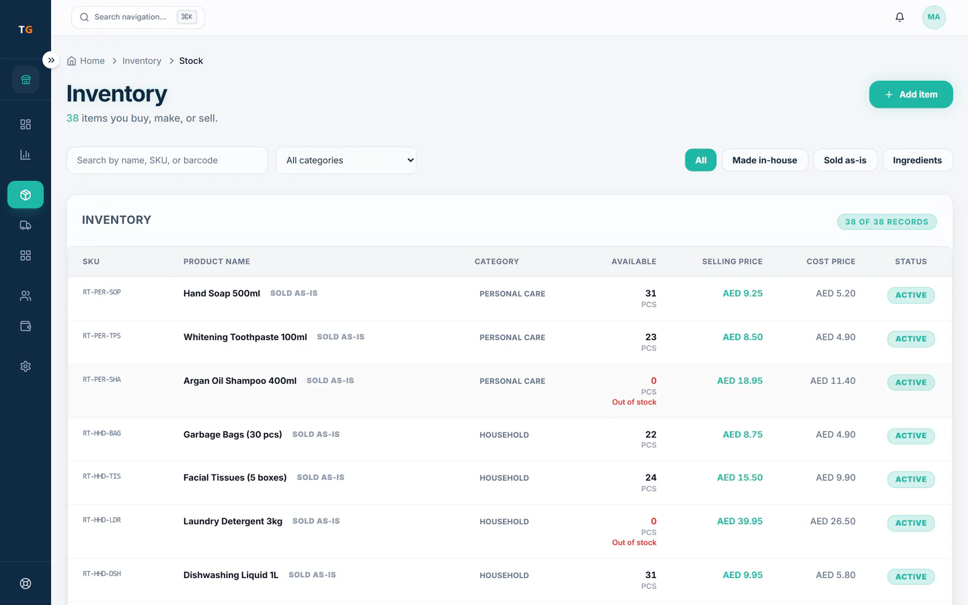The width and height of the screenshot is (968, 605).
Task: Open the delivery truck icon in sidebar
Action: (26, 225)
